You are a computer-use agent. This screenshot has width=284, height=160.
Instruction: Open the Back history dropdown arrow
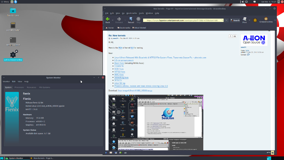click(x=113, y=20)
